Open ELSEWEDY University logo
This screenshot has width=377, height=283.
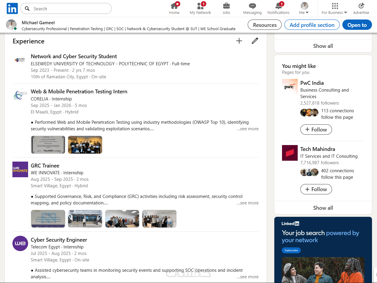point(20,60)
